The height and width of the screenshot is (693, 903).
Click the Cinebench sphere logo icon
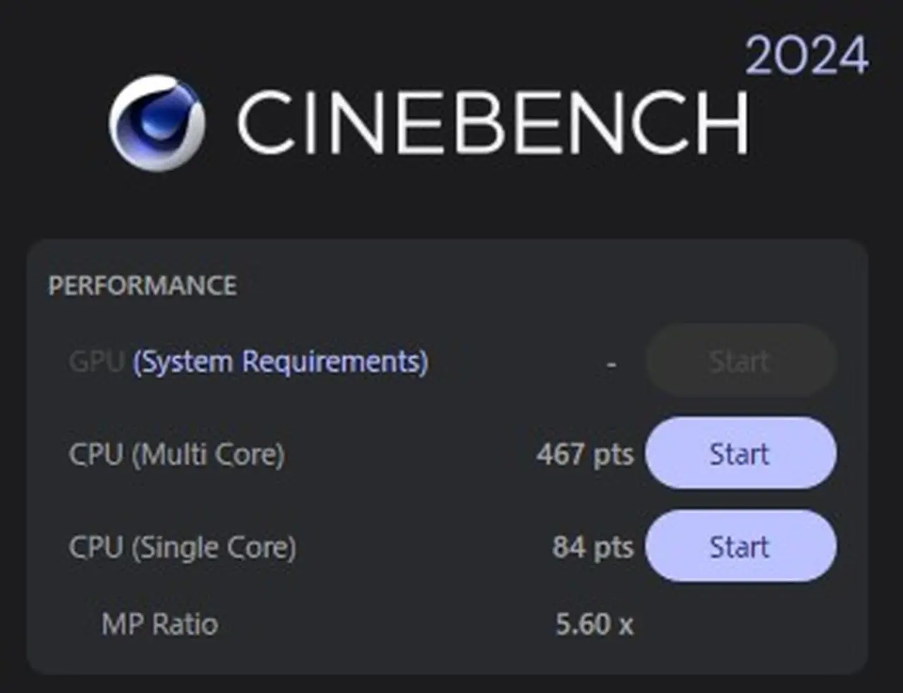point(157,122)
